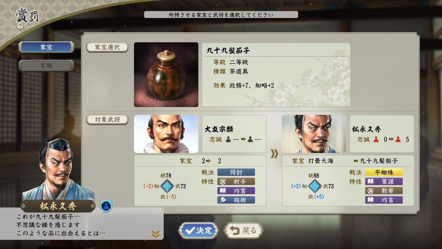Click the 策謀 trait book icon
442x249 pixels.
[x=370, y=181]
